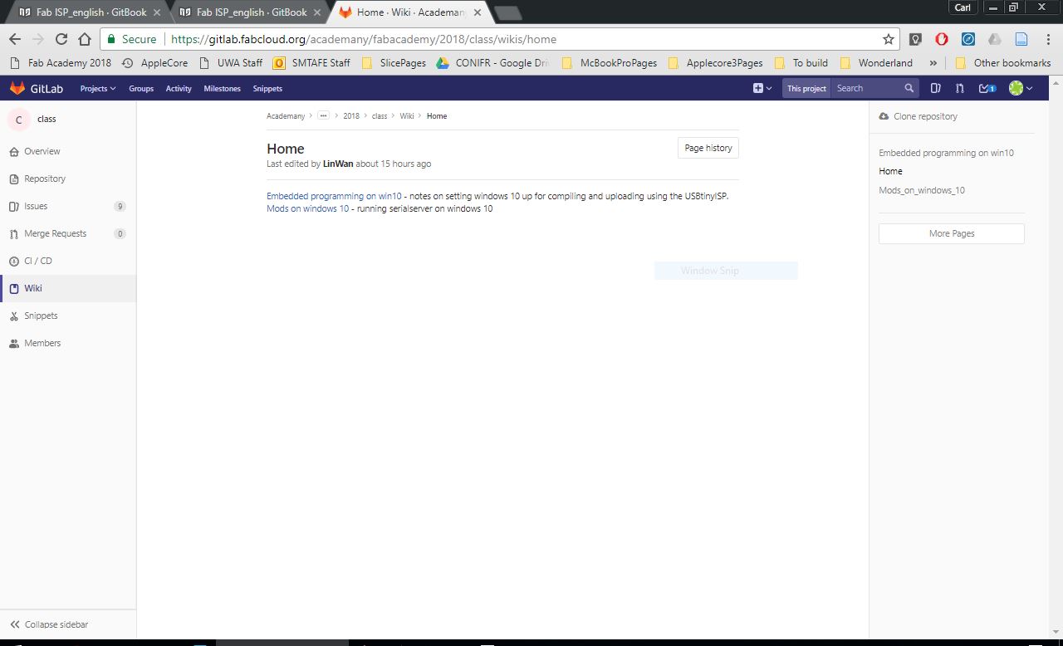Go back in browser history

point(15,39)
